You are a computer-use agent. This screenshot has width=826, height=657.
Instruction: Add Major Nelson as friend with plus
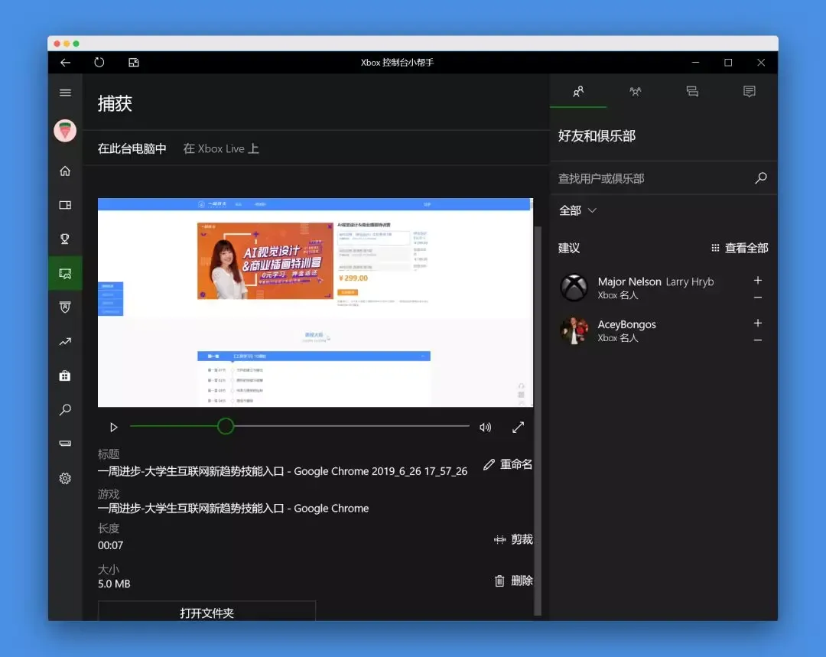(x=757, y=280)
